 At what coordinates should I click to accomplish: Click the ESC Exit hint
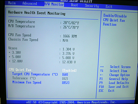[x=106, y=91]
